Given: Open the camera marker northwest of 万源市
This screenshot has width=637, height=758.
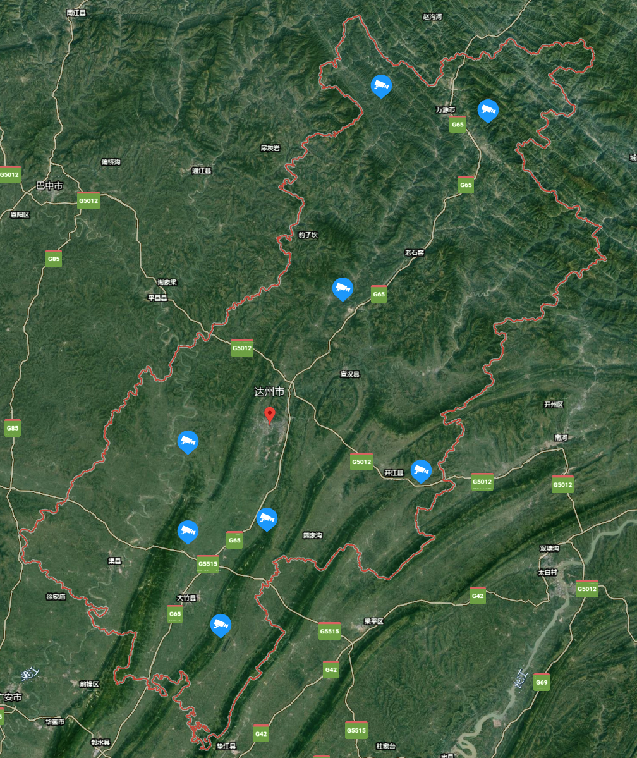Looking at the screenshot, I should (x=381, y=87).
